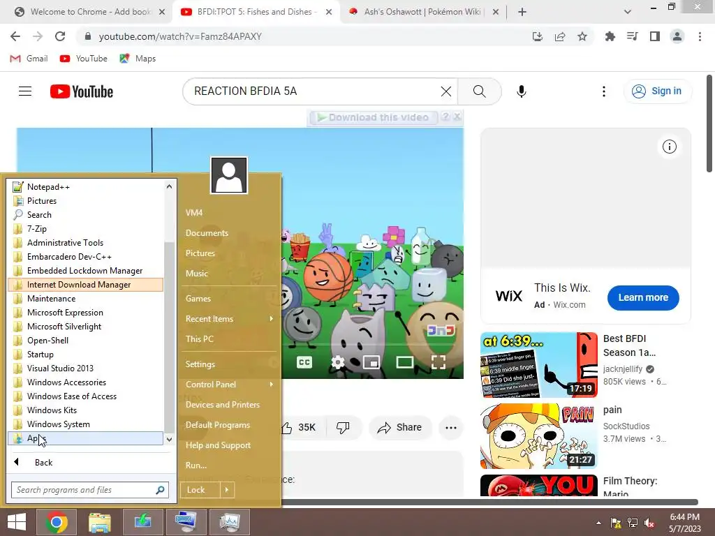Expand Embedded Lockdown Manager folder

point(86,271)
